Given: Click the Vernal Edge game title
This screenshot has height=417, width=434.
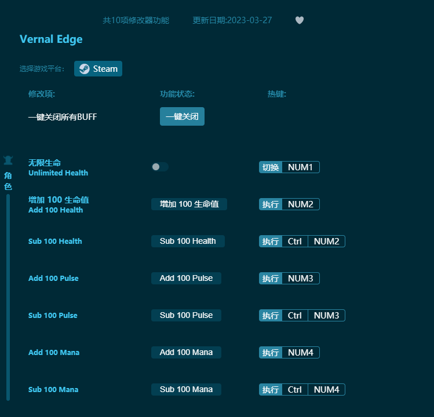Looking at the screenshot, I should point(51,39).
